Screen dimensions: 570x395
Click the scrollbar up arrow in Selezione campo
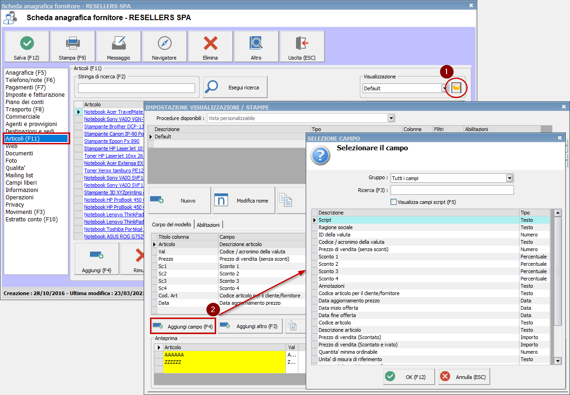click(558, 213)
